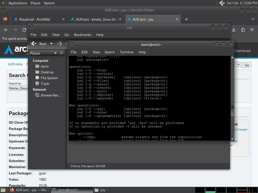Click the dartz home folder icon

[37, 66]
